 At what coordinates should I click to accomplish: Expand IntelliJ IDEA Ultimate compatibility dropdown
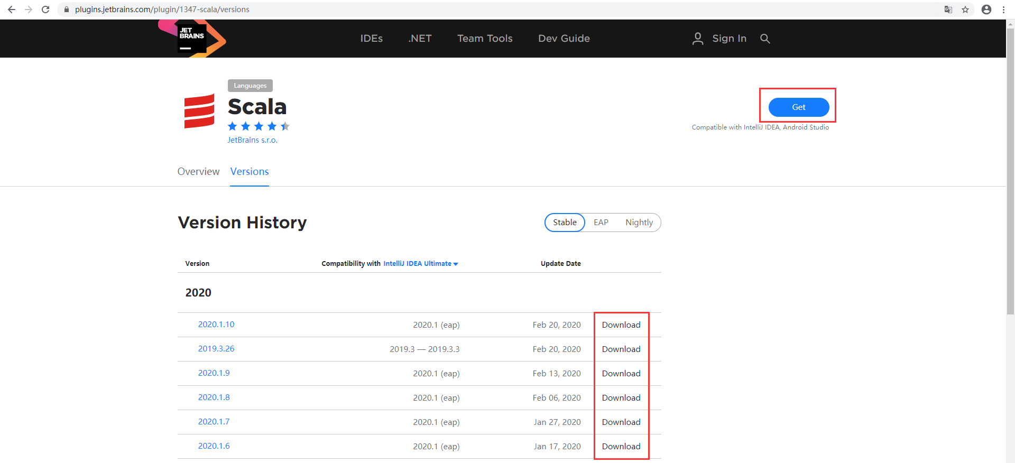(421, 264)
